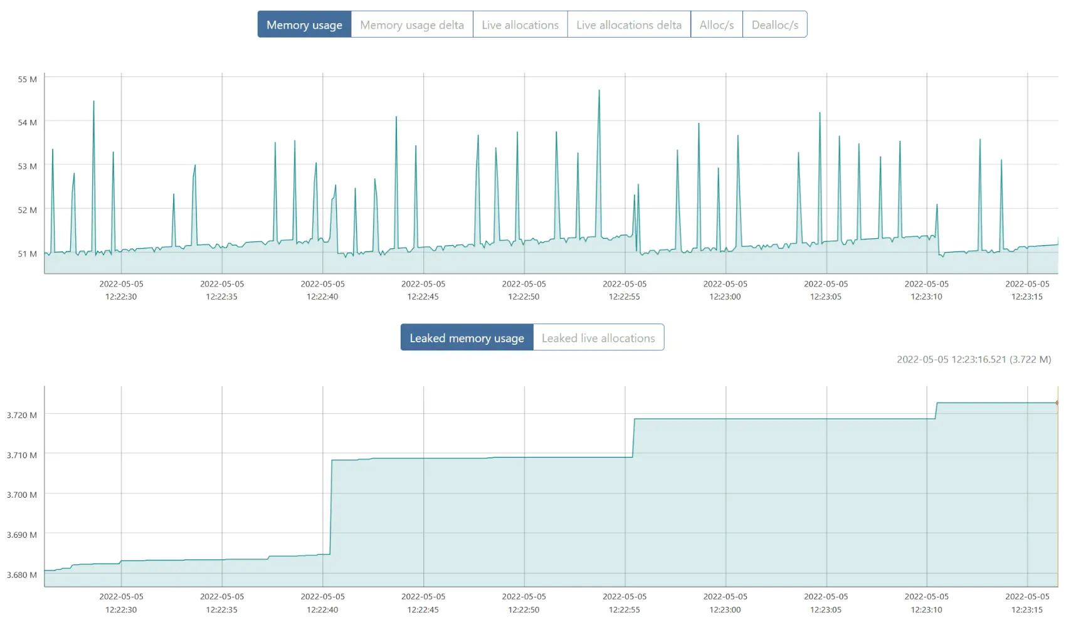
Task: Click the leaked memory timestamp readout 12:23:16.521
Action: (973, 360)
